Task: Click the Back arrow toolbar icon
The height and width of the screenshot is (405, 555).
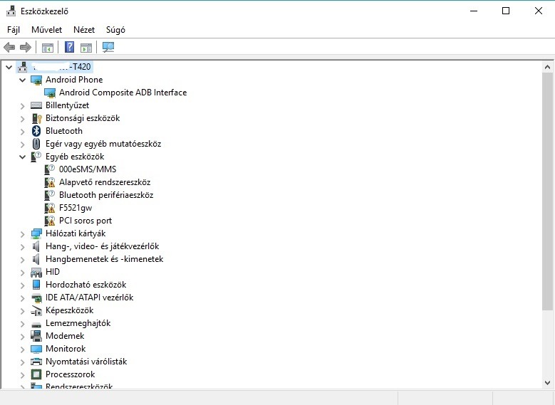Action: 9,47
